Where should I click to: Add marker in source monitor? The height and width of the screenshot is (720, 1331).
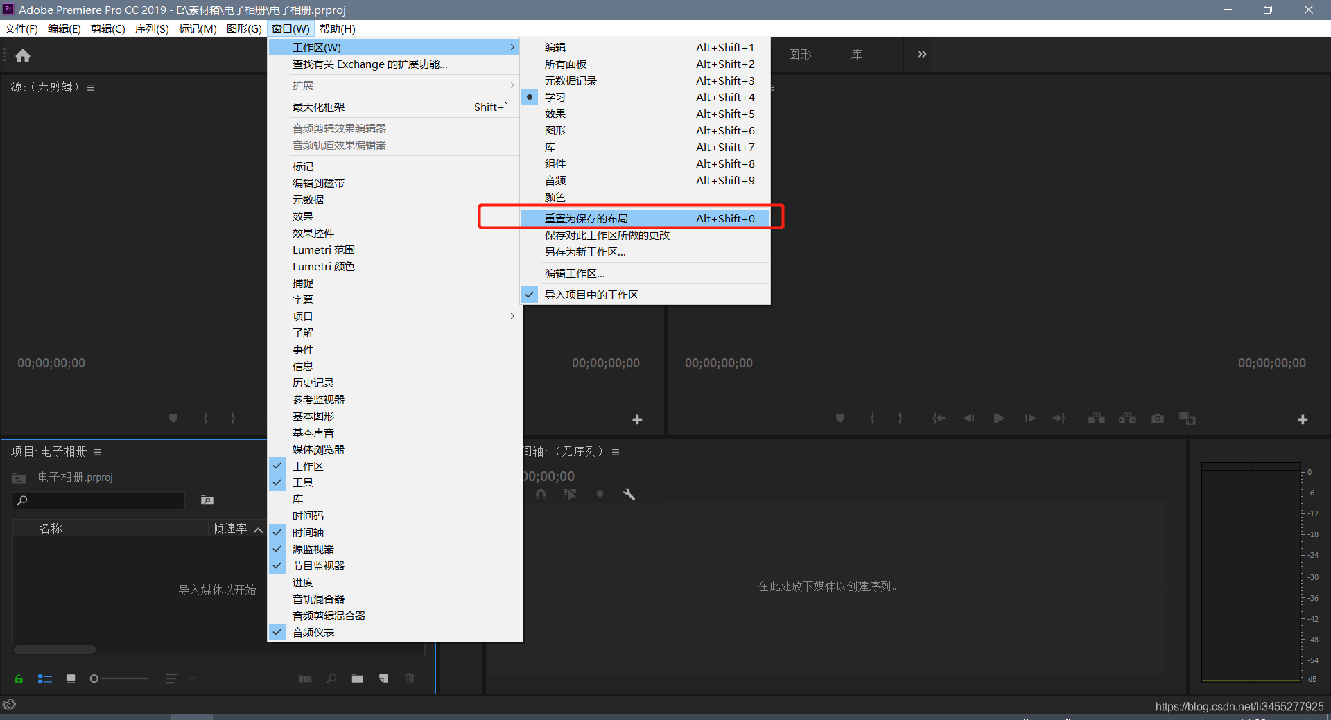(173, 419)
